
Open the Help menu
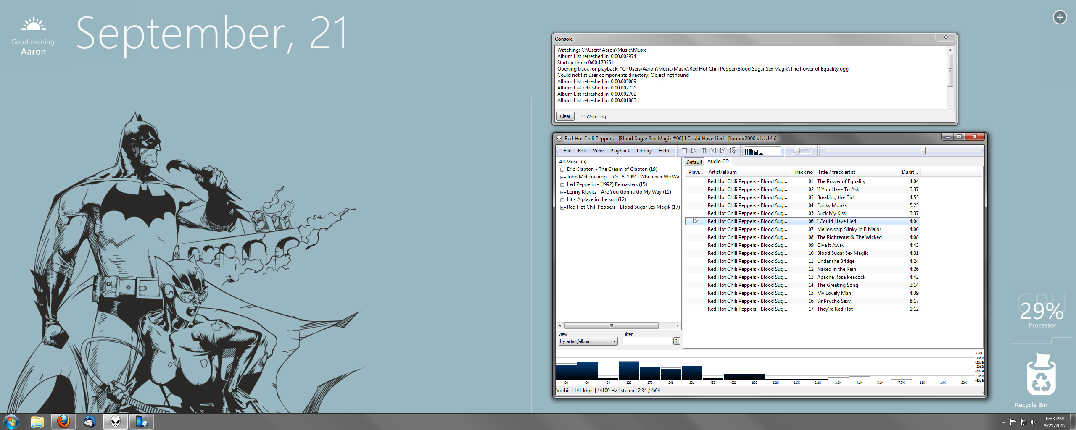664,151
